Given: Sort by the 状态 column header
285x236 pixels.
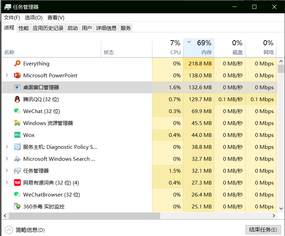Looking at the screenshot, I should [x=126, y=48].
